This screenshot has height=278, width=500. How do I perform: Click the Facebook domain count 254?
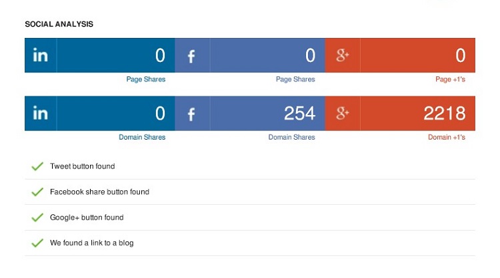click(300, 113)
